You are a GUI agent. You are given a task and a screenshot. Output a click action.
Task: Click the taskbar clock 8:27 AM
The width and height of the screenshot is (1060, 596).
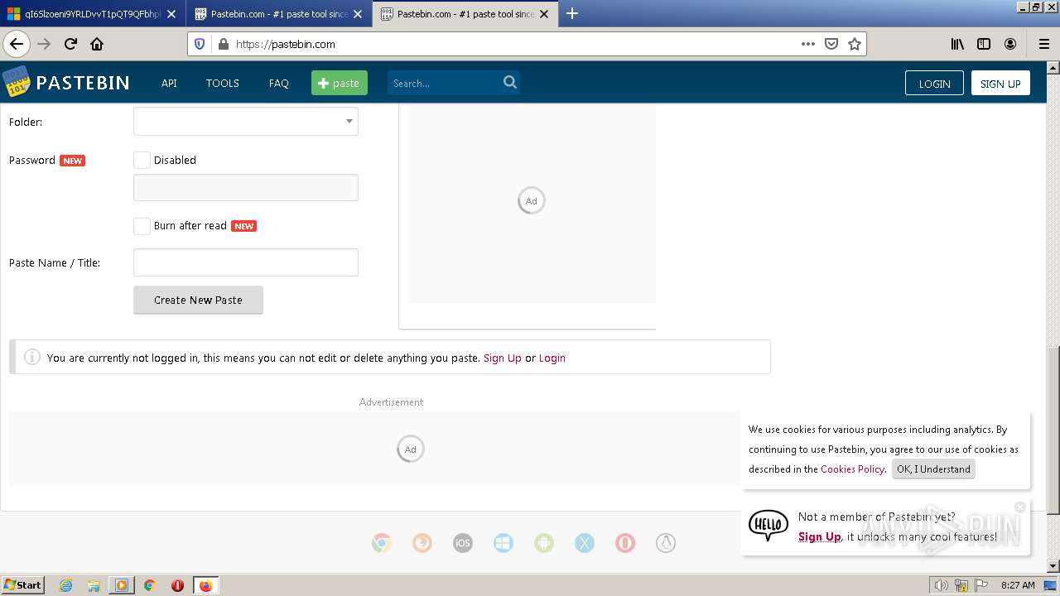coord(1018,585)
